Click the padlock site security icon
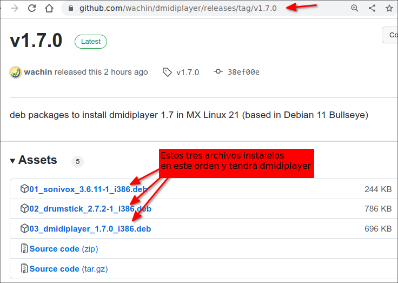Image resolution: width=398 pixels, height=283 pixels. [x=71, y=8]
